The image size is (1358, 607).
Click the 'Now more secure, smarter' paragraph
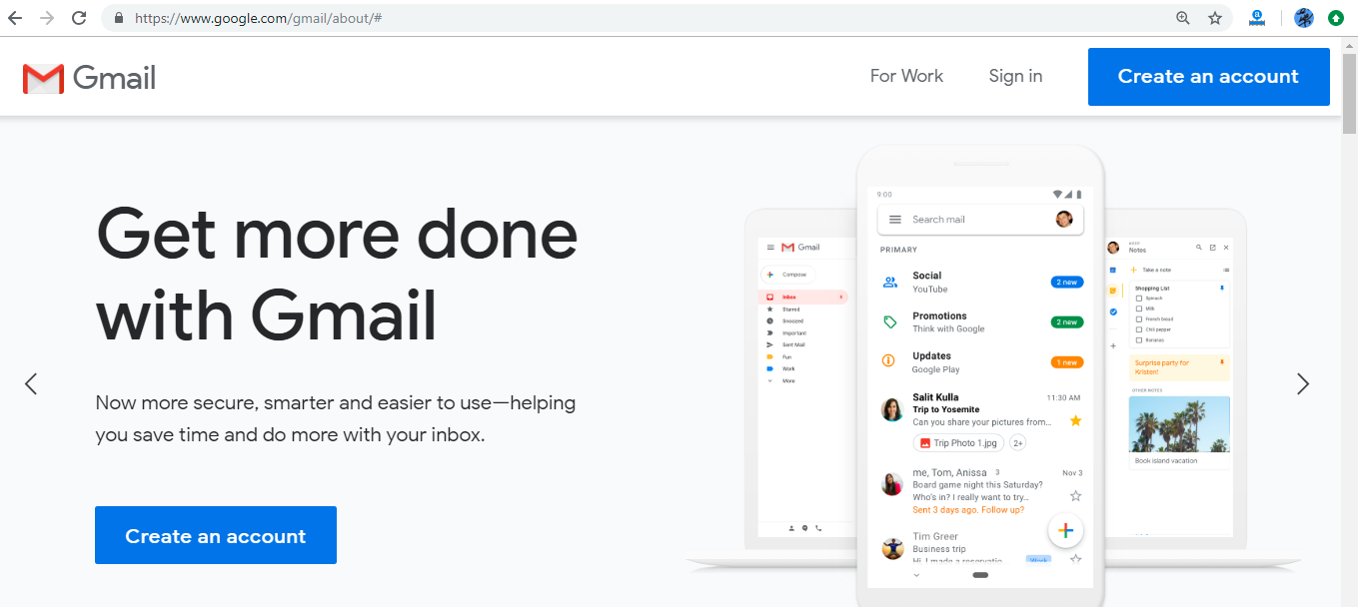[x=336, y=419]
